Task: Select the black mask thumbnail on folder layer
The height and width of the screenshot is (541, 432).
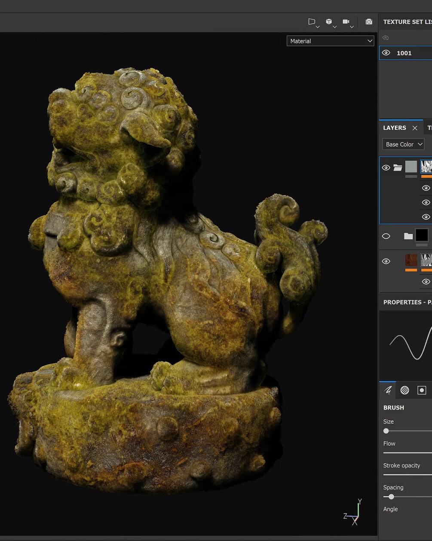Action: (422, 235)
